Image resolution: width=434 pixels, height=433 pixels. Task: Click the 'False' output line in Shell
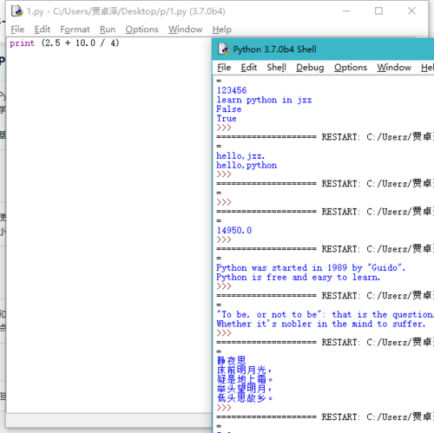tap(229, 109)
